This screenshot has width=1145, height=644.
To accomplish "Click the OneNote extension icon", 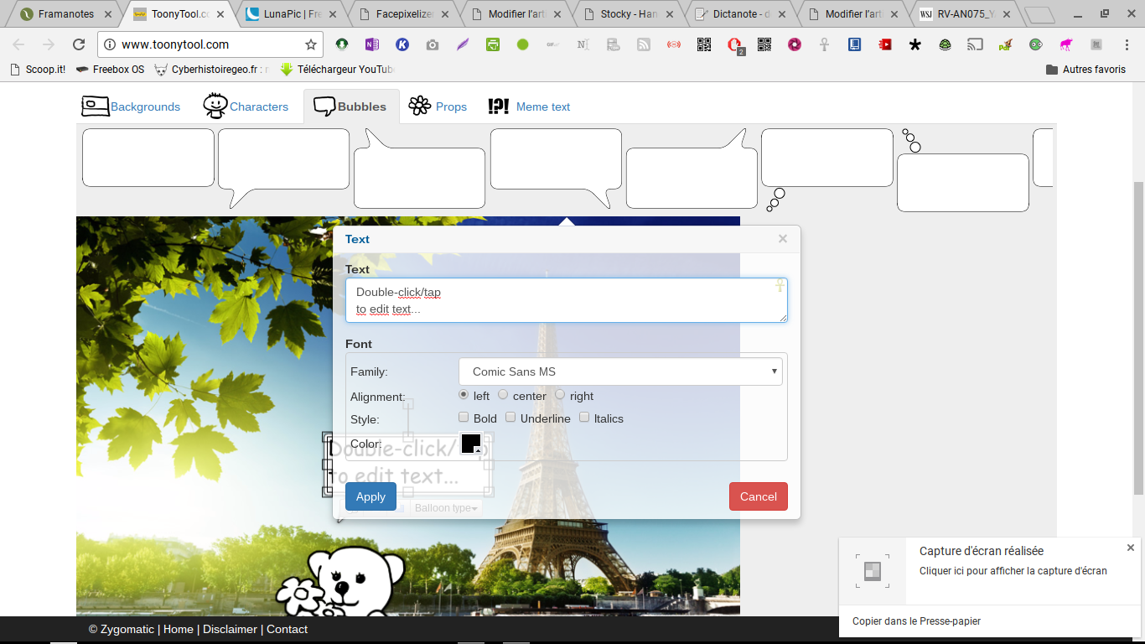I will pos(372,44).
